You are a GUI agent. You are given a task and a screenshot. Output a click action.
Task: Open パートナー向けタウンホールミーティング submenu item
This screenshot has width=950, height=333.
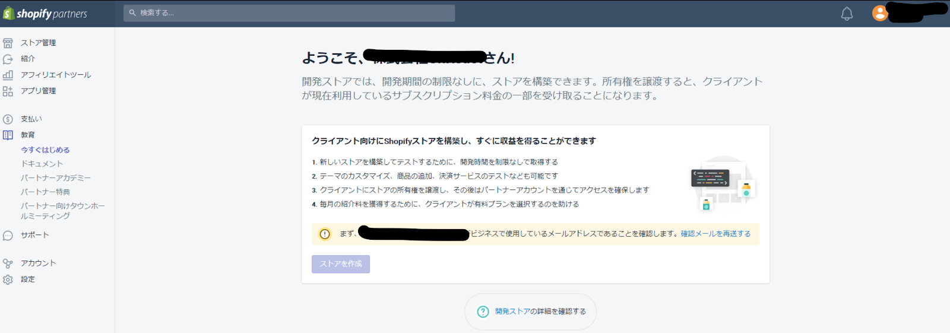[x=63, y=211]
